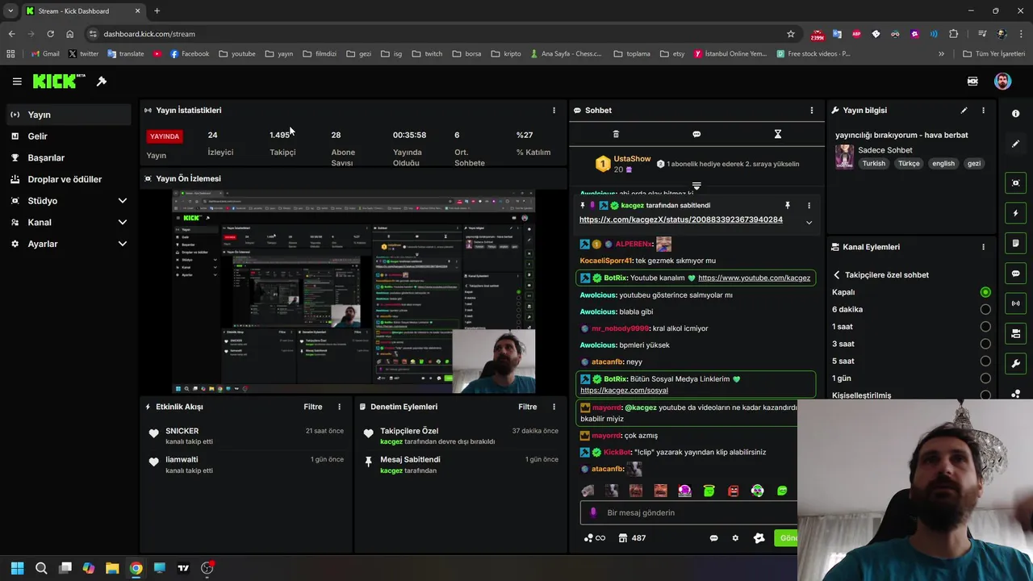1033x581 pixels.
Task: Open pinned message options menu
Action: point(809,206)
